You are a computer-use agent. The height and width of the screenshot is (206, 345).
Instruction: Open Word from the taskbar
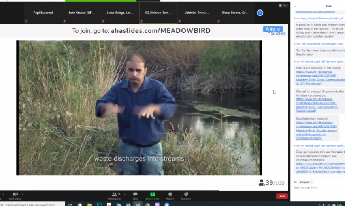coord(128,205)
